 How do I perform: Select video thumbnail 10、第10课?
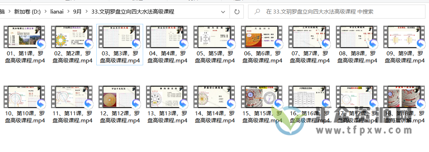[25, 97]
